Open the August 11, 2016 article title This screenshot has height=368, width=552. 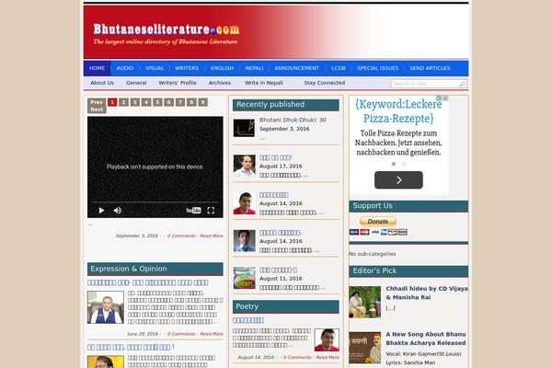click(x=278, y=270)
